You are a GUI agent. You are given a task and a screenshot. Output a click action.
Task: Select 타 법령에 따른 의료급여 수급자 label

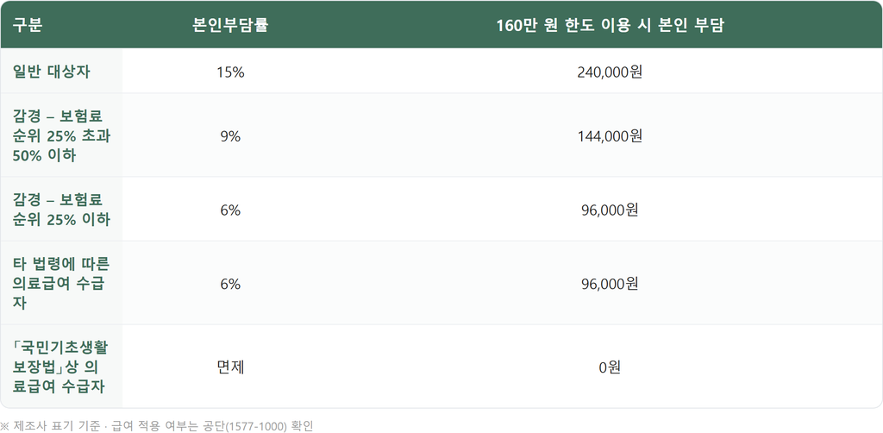point(61,283)
